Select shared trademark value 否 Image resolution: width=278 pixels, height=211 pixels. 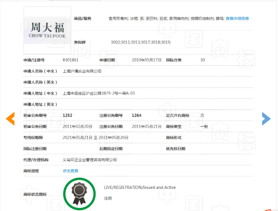[202, 115]
